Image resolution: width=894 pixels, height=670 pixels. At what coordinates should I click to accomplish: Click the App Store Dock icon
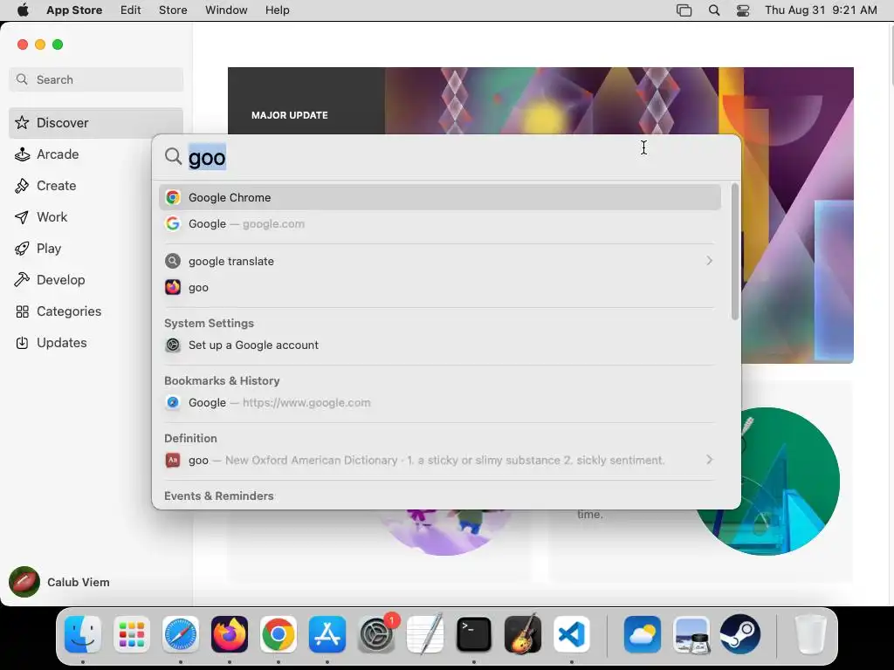pos(327,634)
